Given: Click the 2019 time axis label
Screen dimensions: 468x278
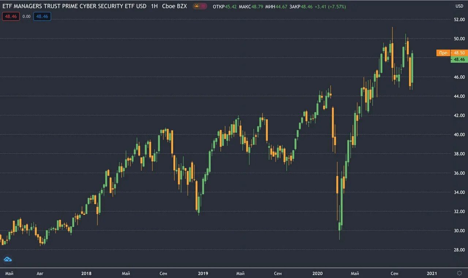Looking at the screenshot, I should coord(203,273).
